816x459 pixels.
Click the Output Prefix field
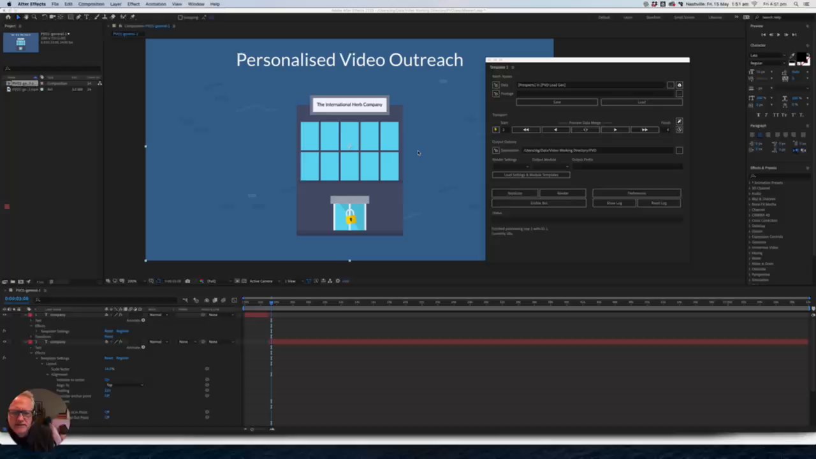click(x=627, y=166)
